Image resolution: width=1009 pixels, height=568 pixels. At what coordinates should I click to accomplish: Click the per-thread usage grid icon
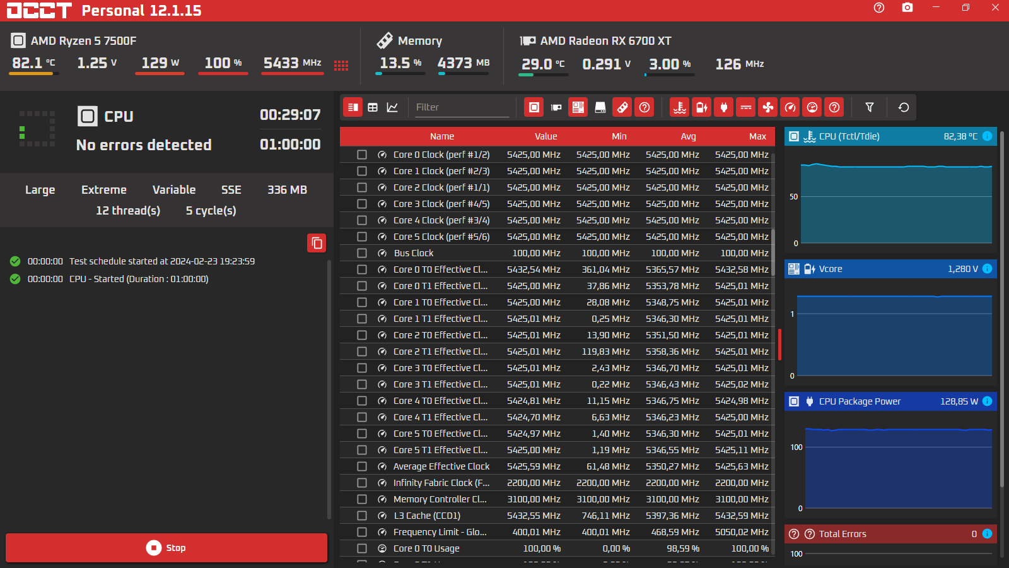click(x=341, y=65)
